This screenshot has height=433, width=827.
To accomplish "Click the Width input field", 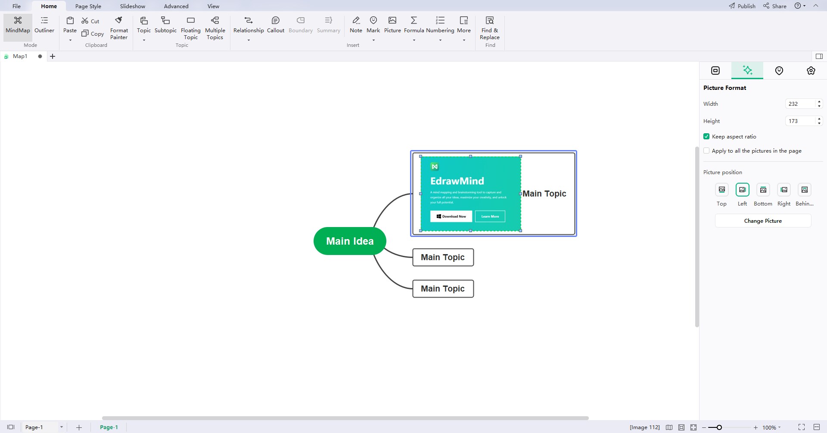I will coord(800,104).
